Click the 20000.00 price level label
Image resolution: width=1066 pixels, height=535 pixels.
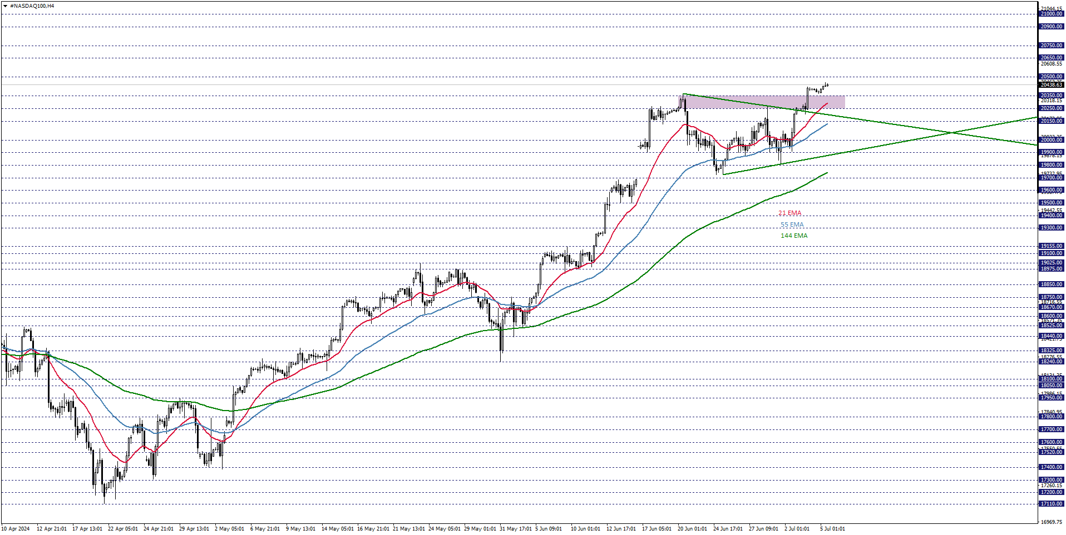(x=1052, y=140)
